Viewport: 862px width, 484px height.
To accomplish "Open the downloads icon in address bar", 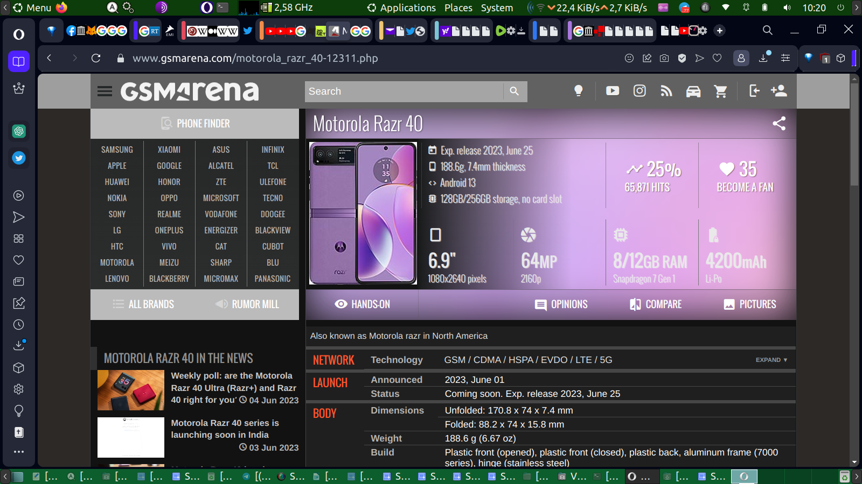I will tap(764, 57).
